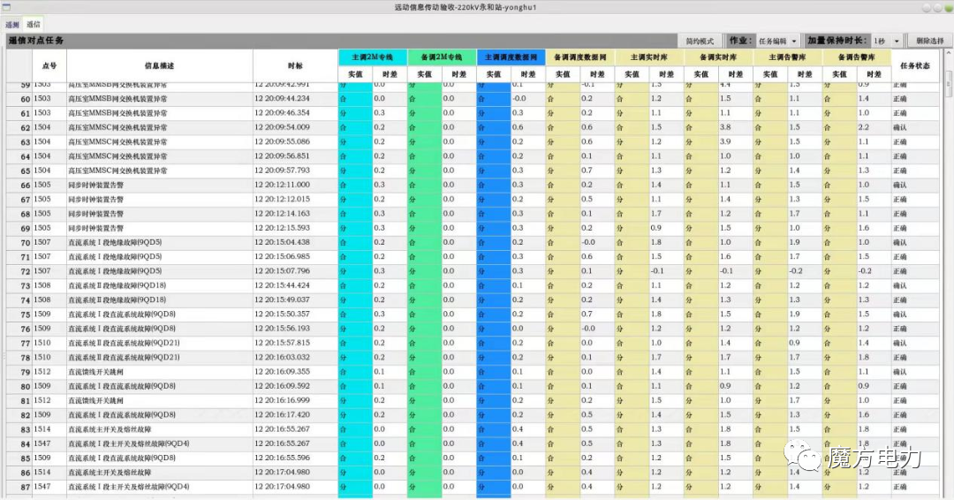954x500 pixels.
Task: Click the 备调告警库 column group header
Action: pyautogui.click(x=857, y=57)
